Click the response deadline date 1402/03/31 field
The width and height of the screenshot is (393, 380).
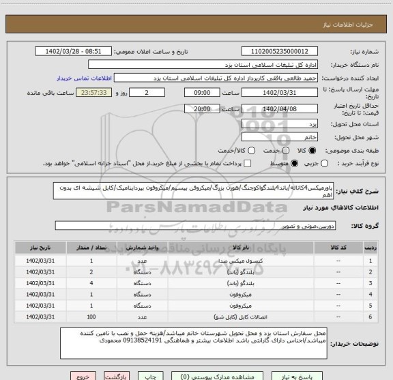tap(280, 93)
